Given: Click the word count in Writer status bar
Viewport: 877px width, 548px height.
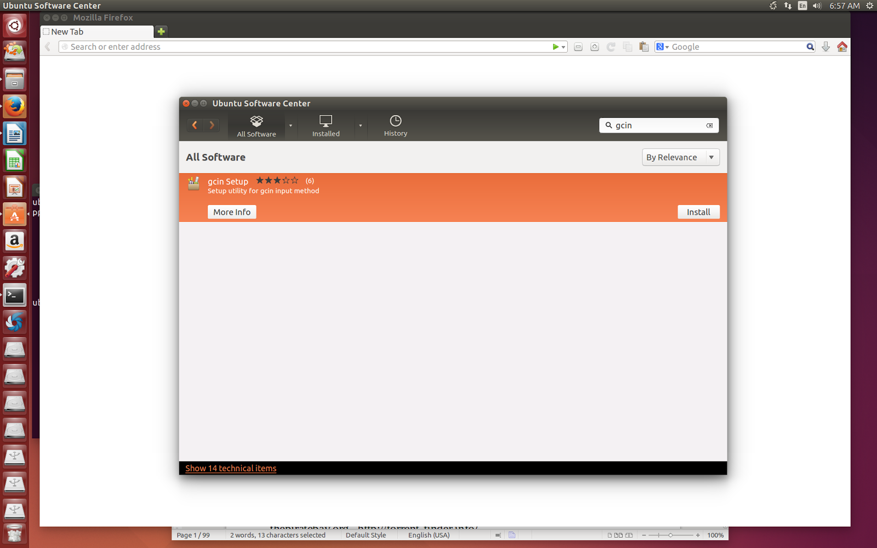Looking at the screenshot, I should tap(278, 535).
